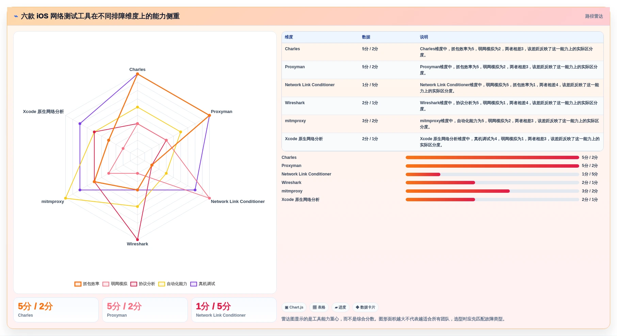Click the 说明 column header
Screen dimensions: 617x336
[x=424, y=37]
